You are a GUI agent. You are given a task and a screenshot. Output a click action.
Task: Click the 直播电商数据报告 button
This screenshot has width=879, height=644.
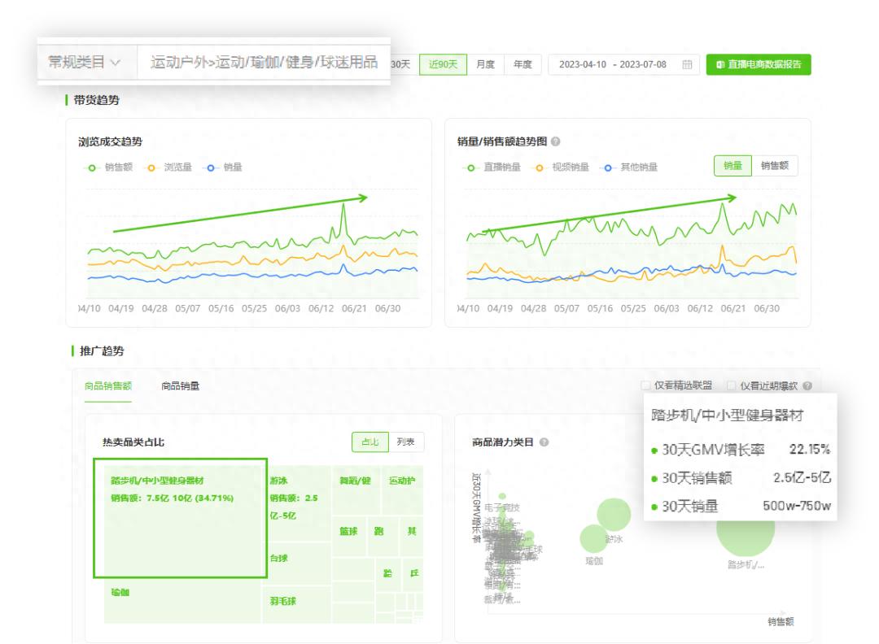[759, 64]
